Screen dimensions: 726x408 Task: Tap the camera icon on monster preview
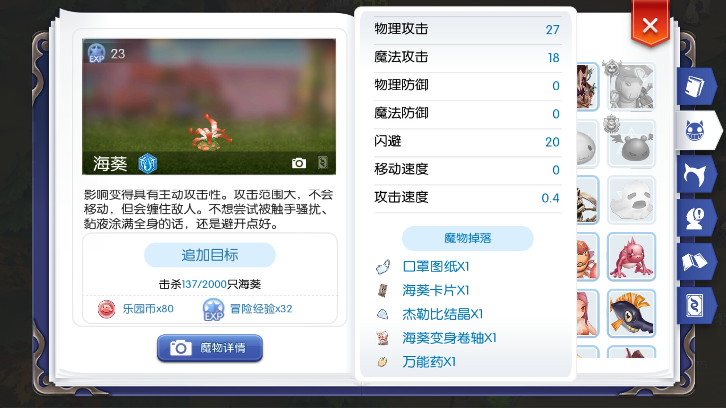tap(299, 163)
